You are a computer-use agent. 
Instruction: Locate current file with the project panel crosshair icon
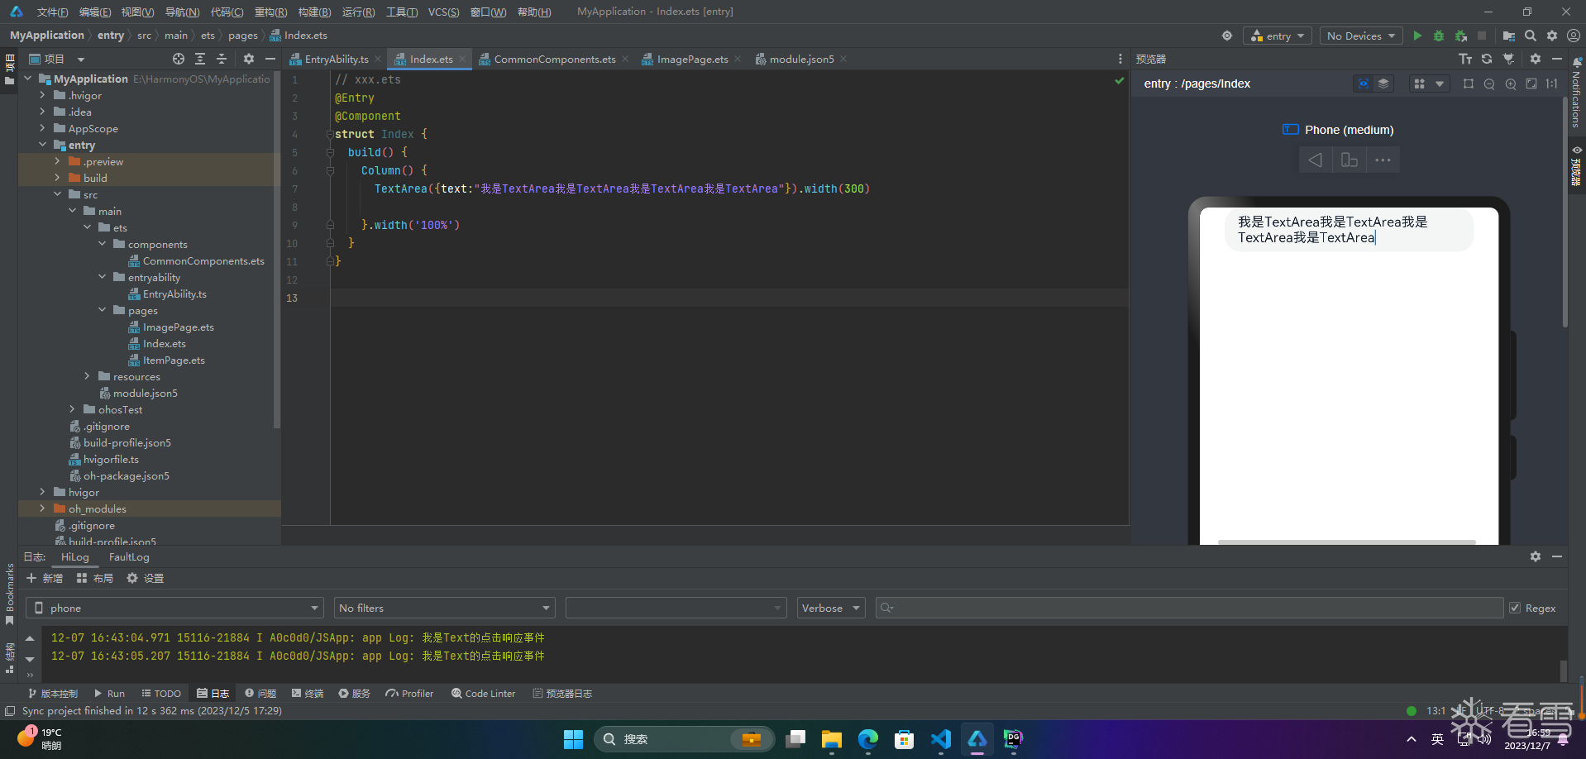coord(179,59)
